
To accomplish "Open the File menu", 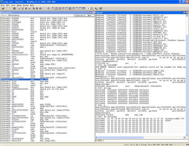I will pos(3,5).
